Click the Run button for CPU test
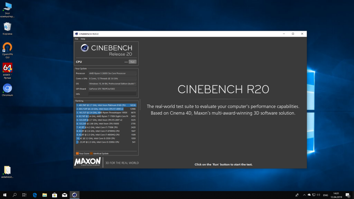 132,62
